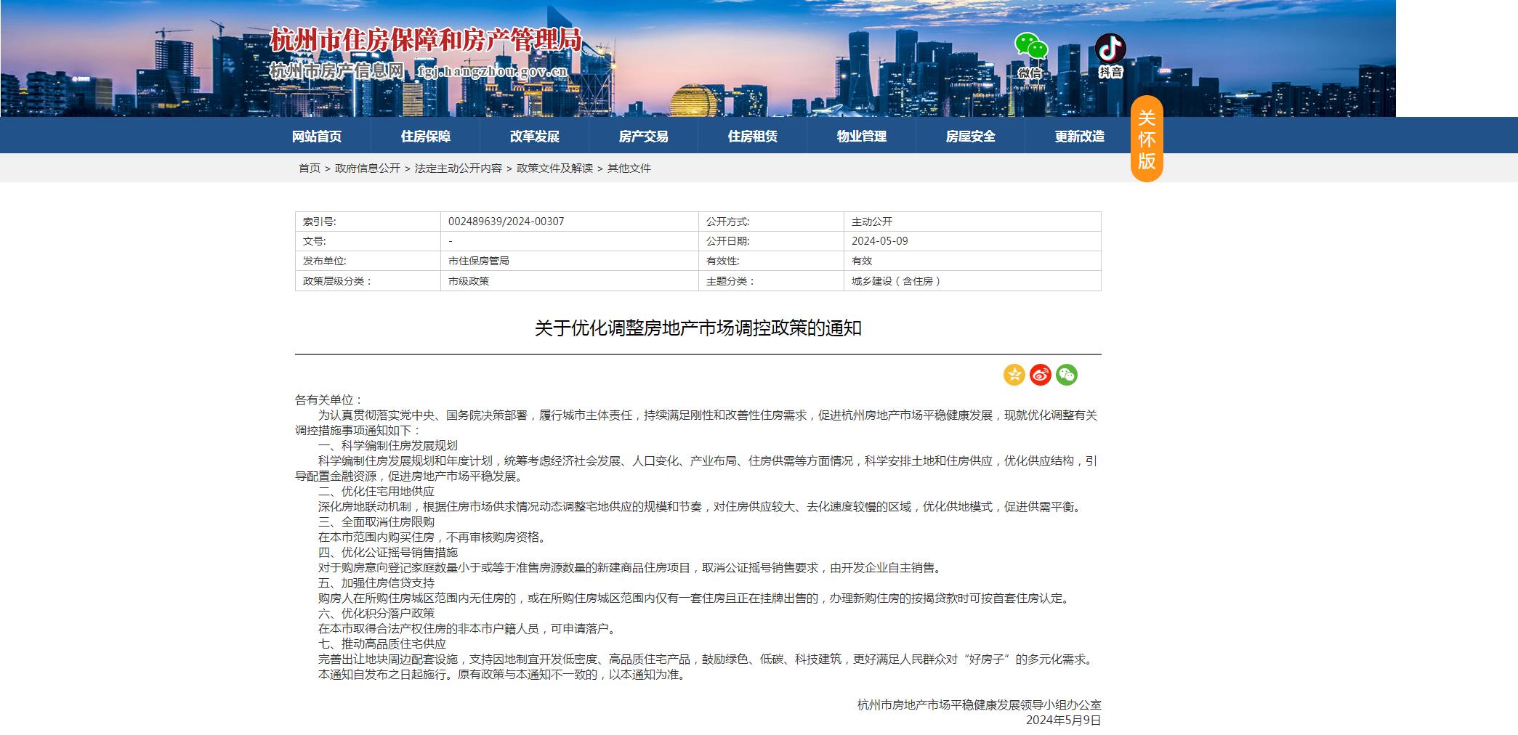Click the 公开日期 value 2024-05-09
Viewport: 1518px width, 735px height.
[x=880, y=241]
